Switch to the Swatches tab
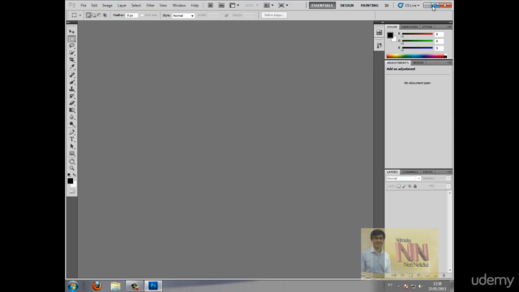The image size is (519, 292). pos(410,27)
